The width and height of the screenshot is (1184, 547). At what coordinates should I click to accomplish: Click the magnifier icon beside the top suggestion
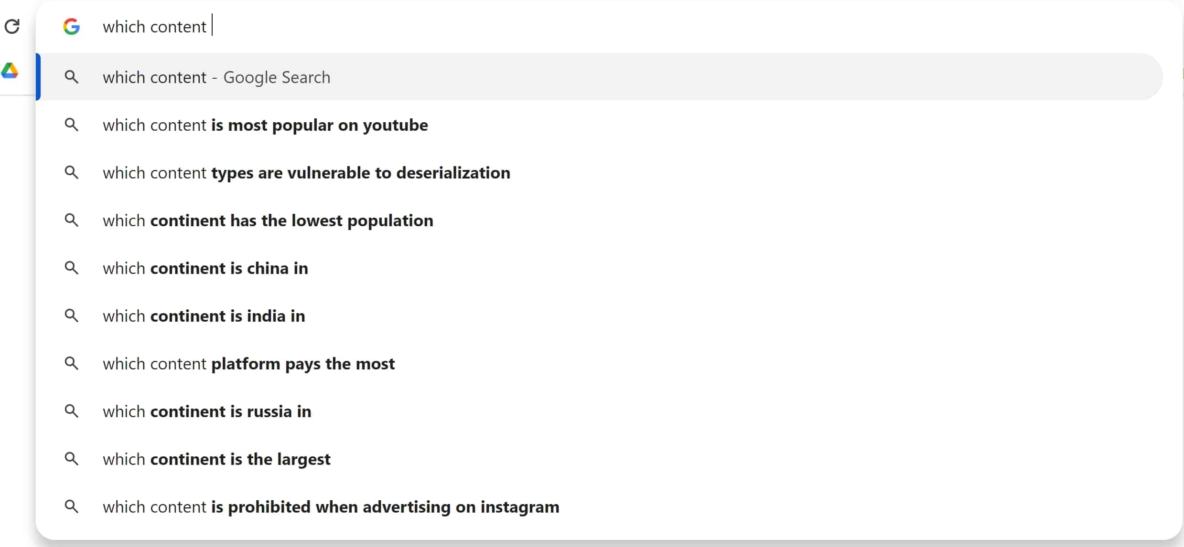[71, 76]
